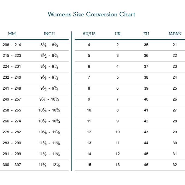Click EU size 36 cell

146,56
